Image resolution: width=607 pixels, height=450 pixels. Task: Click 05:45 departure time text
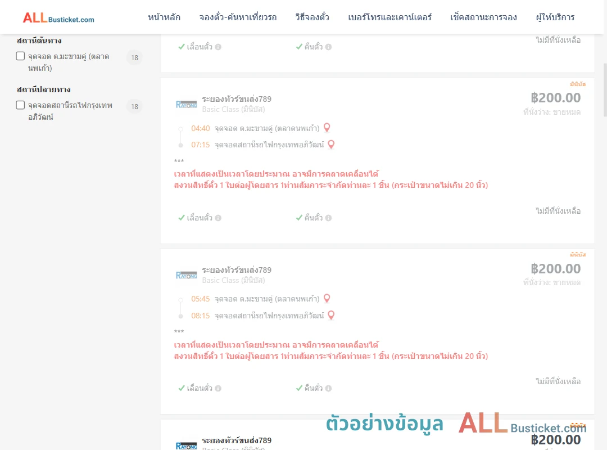[201, 299]
